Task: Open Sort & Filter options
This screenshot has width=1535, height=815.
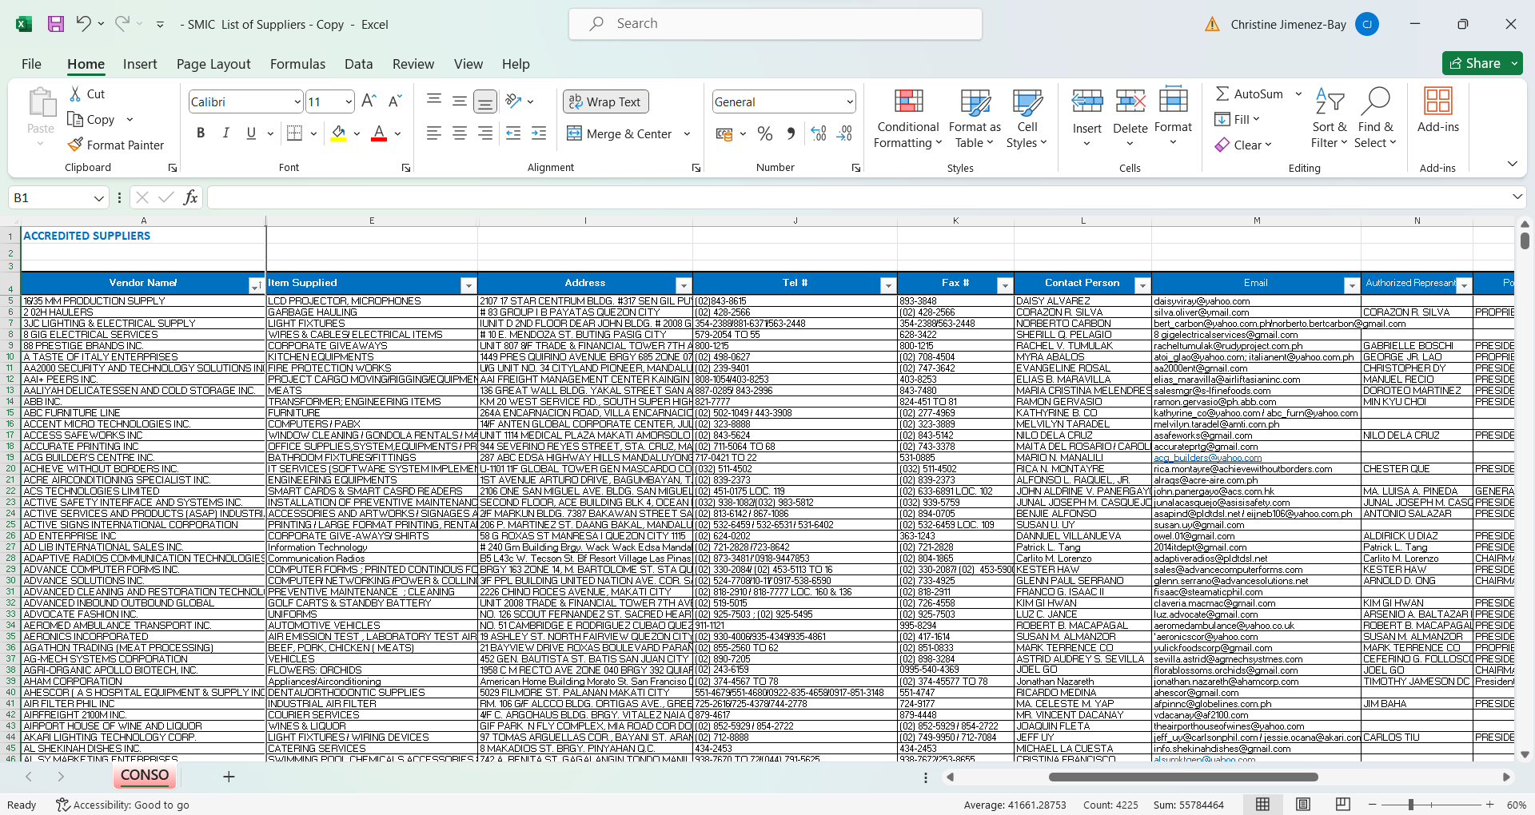Action: click(x=1329, y=118)
